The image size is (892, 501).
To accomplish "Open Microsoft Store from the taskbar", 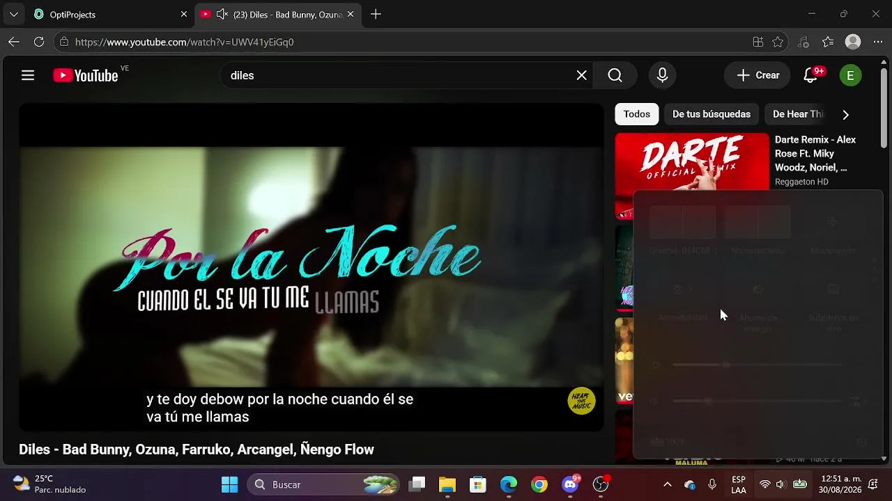I will click(x=478, y=484).
